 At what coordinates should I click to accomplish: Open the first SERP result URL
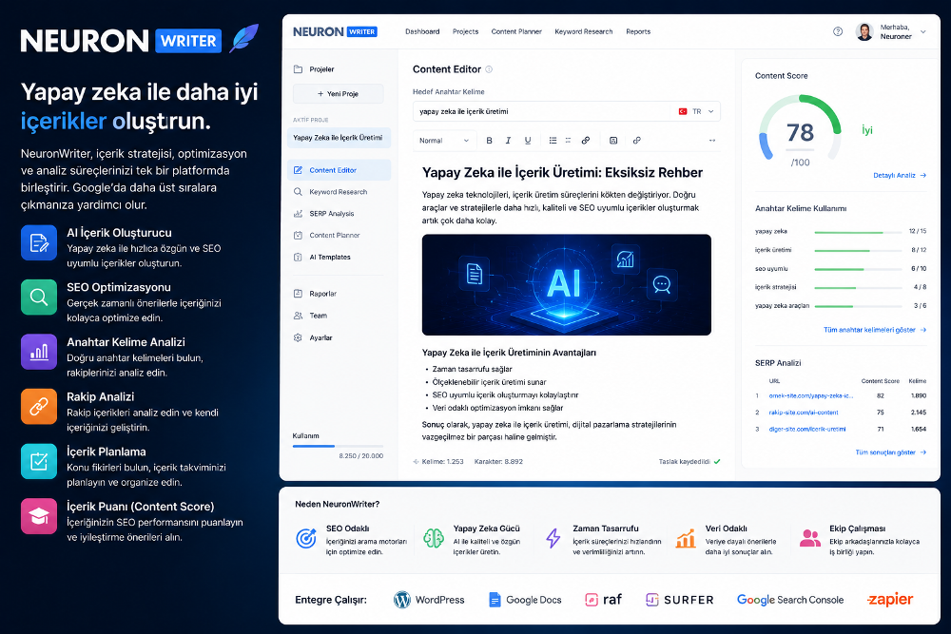[811, 395]
